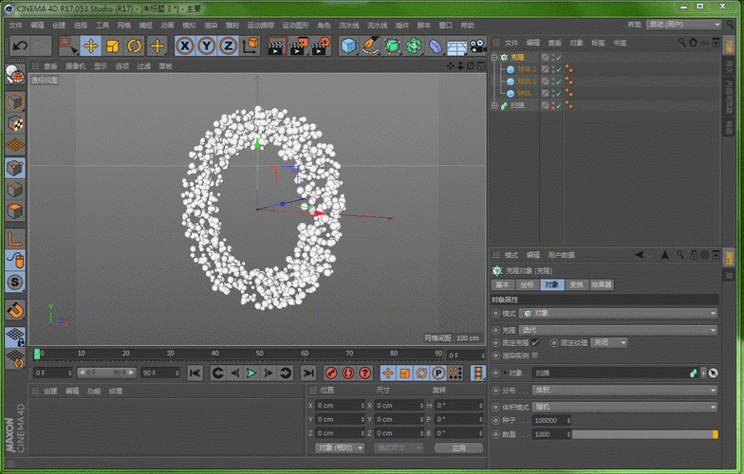Toggle the Z axis lock icon
Screen dimensions: 744x474
click(x=228, y=46)
